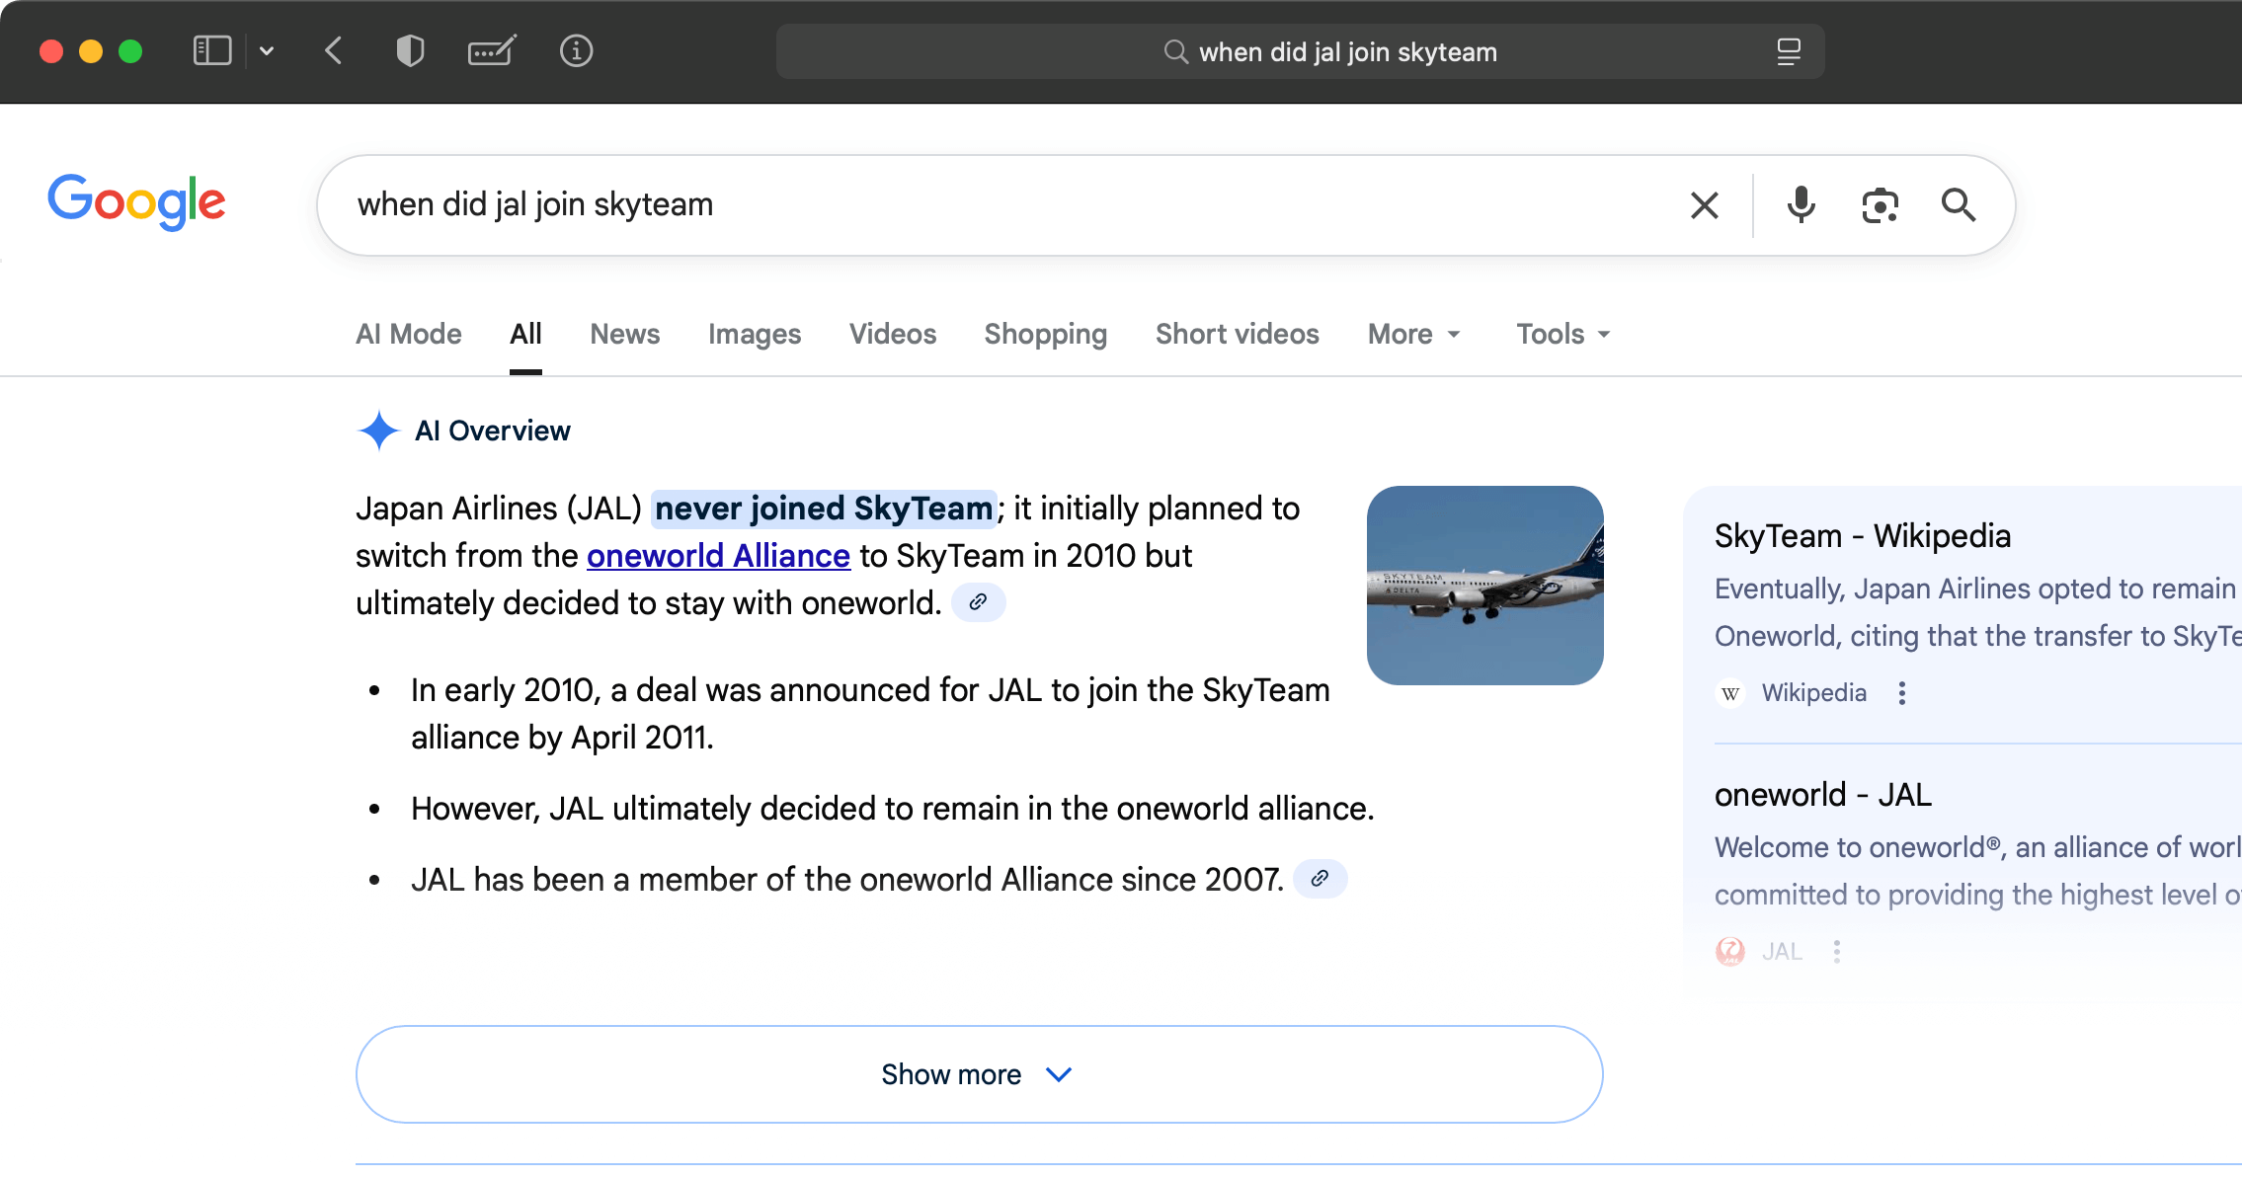Viewport: 2242px width, 1179px height.
Task: Open the three-dot menu on the Wikipedia card
Action: tap(1901, 692)
